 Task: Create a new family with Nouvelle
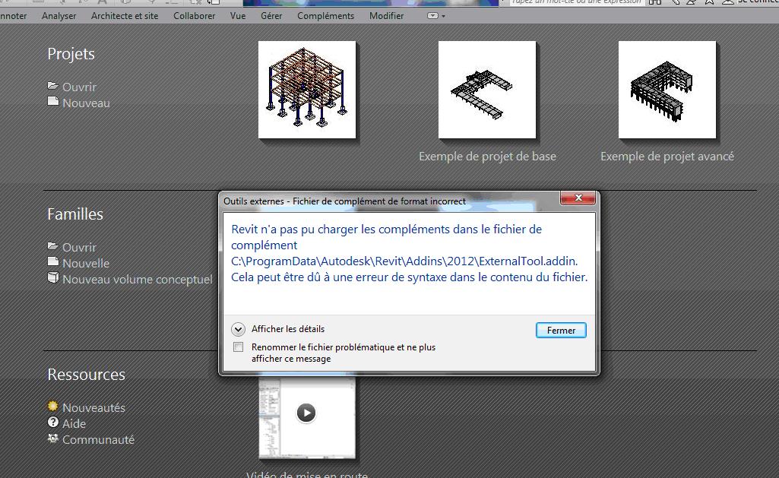pos(86,264)
